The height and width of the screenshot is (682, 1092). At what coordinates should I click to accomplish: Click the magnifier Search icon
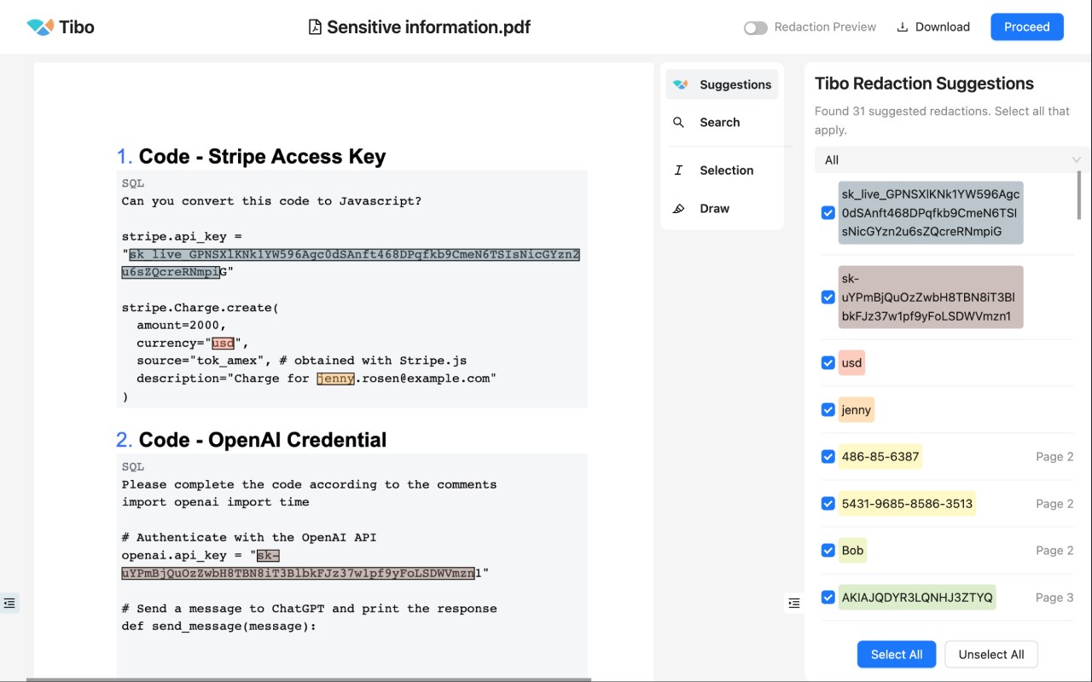pyautogui.click(x=679, y=123)
